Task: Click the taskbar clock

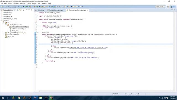Action: click(x=173, y=98)
